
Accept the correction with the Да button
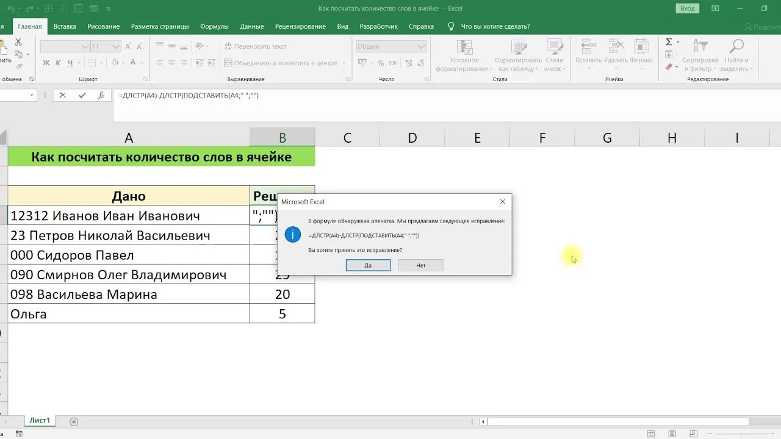(x=368, y=265)
